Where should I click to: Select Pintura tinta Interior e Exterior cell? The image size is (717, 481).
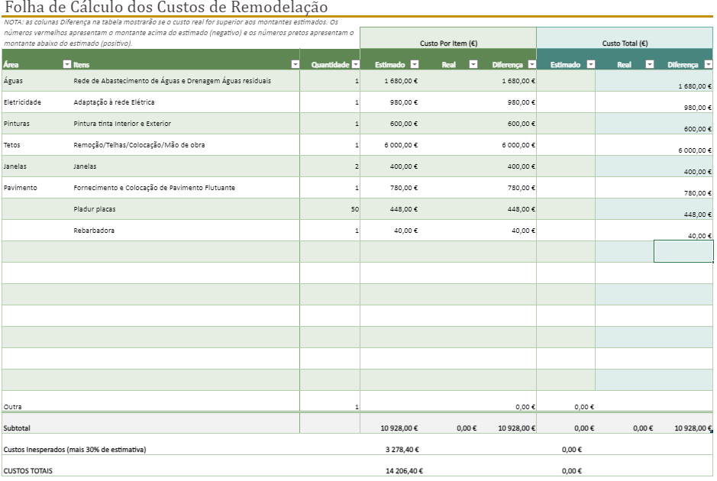pyautogui.click(x=186, y=124)
